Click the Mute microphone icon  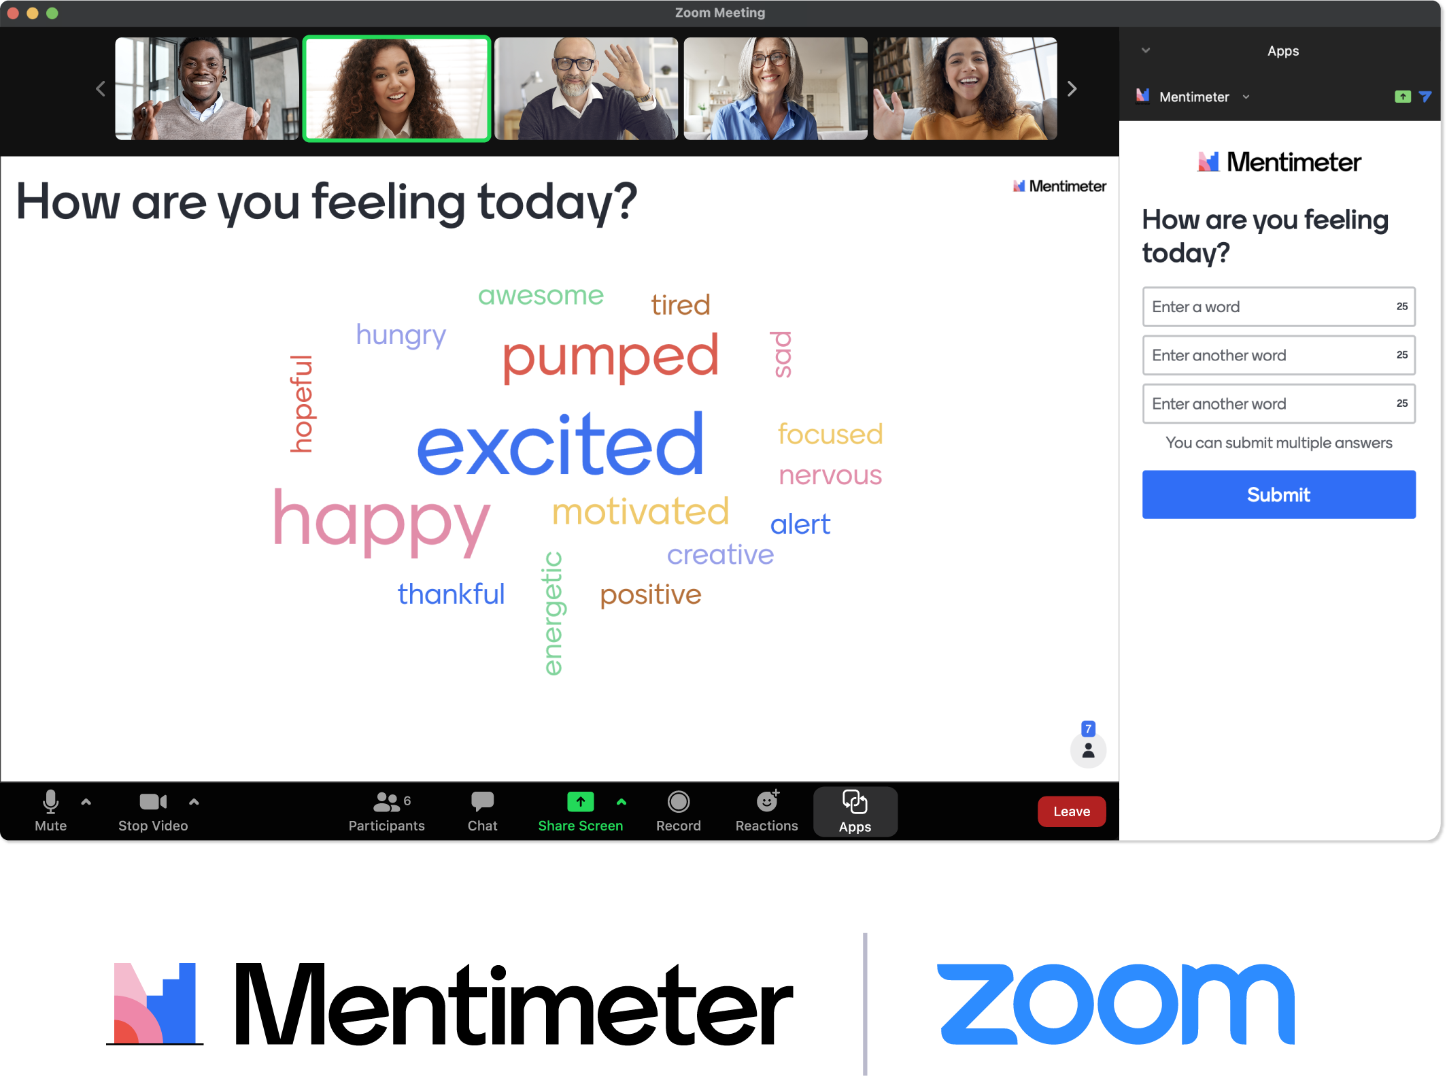(x=50, y=804)
